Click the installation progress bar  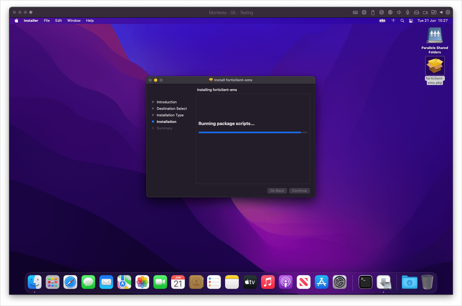253,132
